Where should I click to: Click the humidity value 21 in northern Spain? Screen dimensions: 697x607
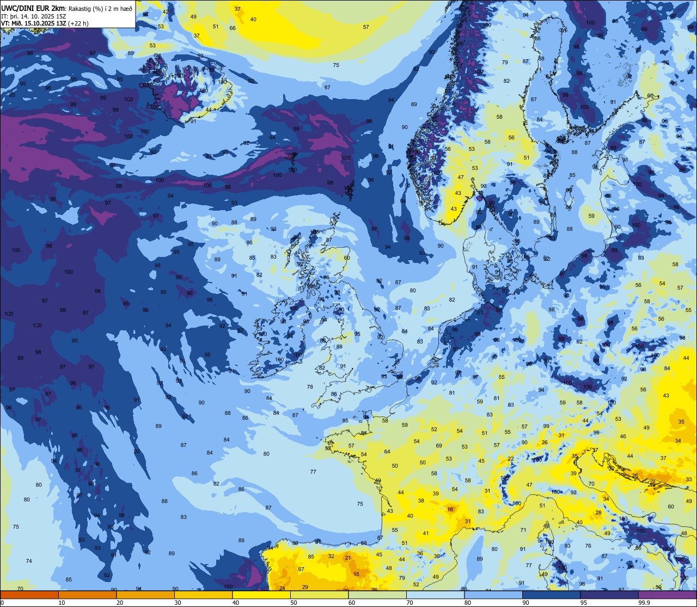[348, 557]
